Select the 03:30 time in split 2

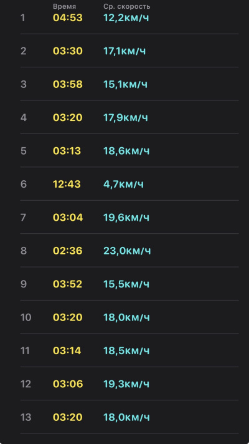click(68, 51)
